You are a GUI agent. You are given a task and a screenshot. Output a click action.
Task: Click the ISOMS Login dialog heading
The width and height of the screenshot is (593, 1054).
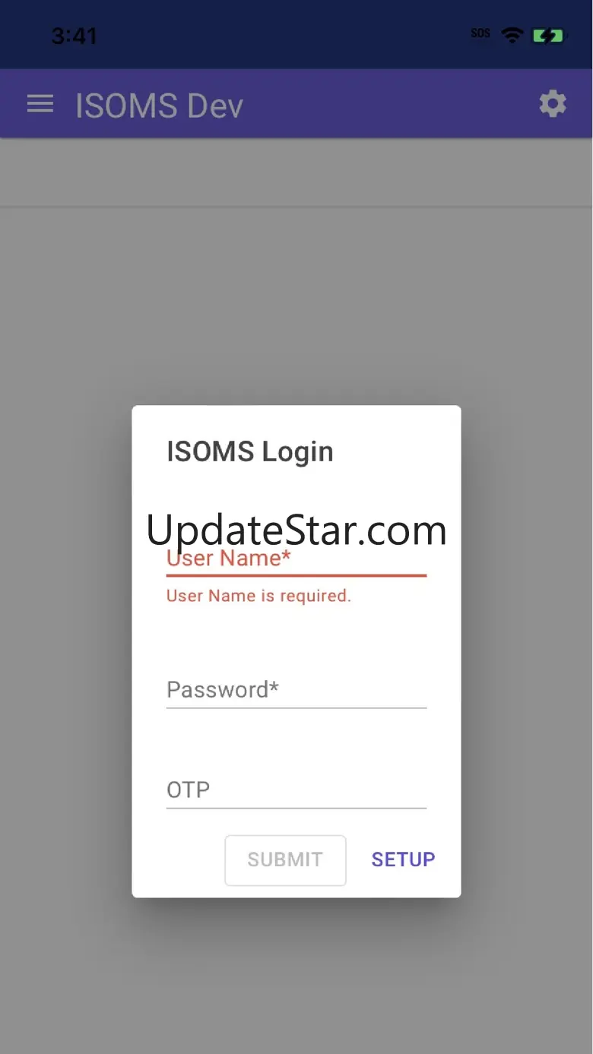click(x=250, y=451)
